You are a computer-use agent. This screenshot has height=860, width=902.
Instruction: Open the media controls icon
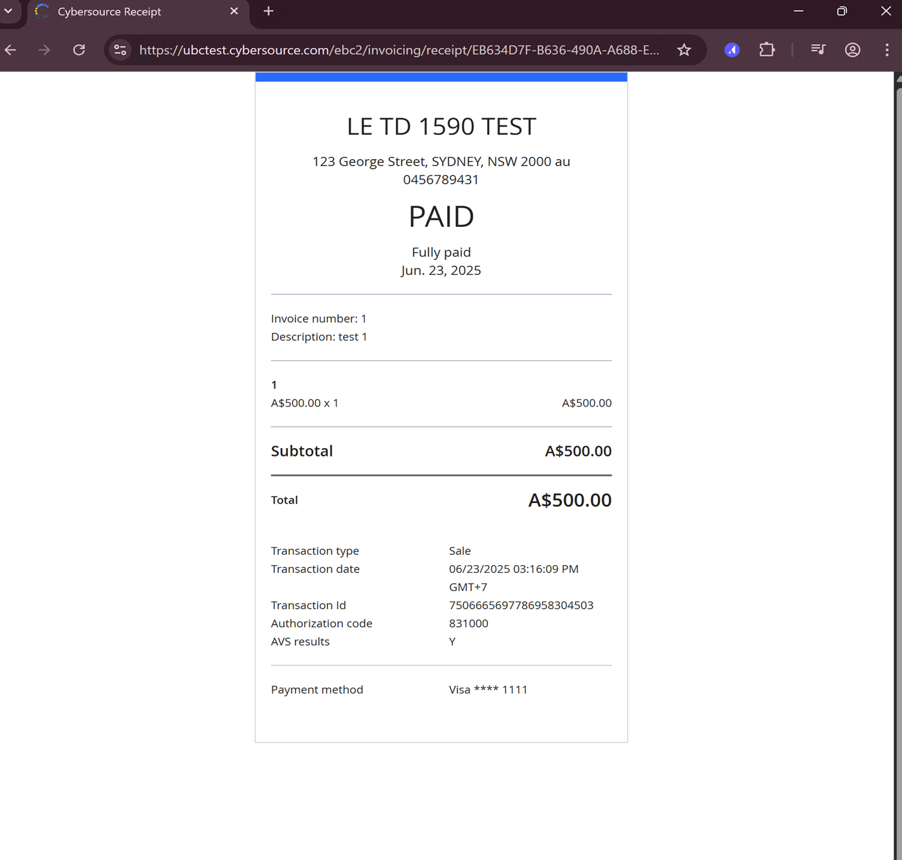pyautogui.click(x=818, y=50)
